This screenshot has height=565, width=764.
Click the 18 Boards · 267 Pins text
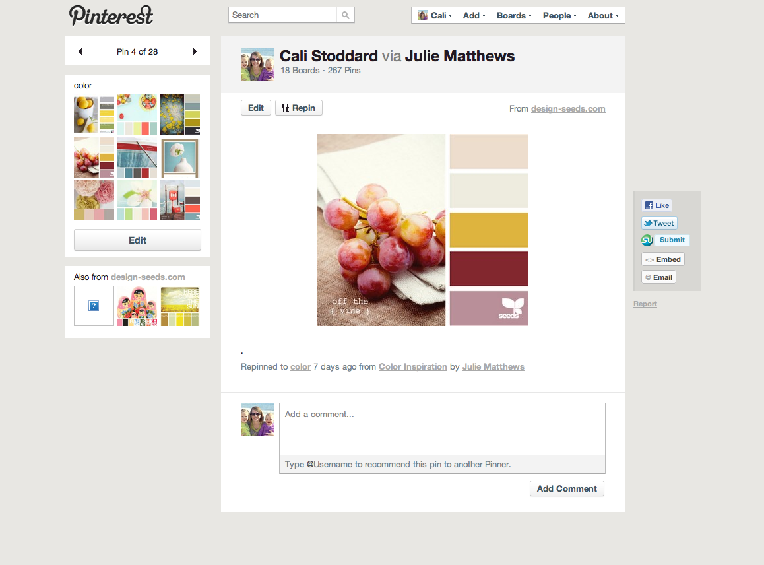[320, 70]
